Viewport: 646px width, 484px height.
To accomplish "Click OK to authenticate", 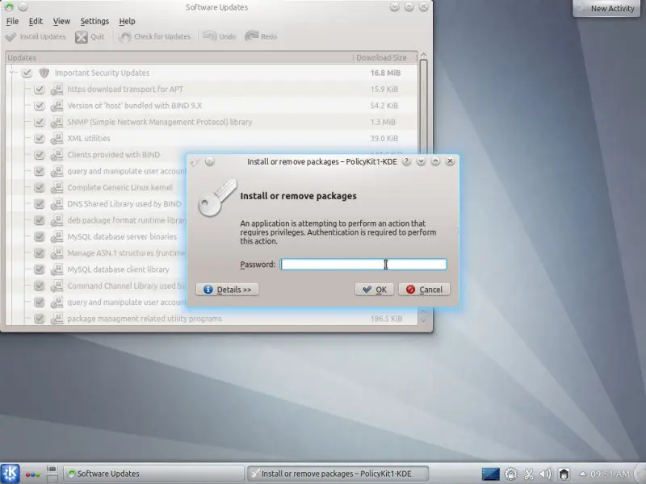I will pos(374,290).
